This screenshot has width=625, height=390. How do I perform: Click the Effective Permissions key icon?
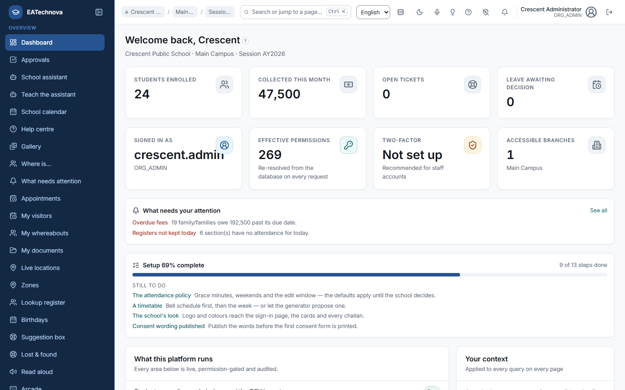click(349, 145)
